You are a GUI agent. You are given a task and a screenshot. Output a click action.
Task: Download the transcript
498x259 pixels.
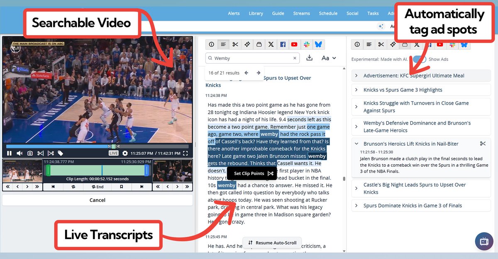point(309,58)
